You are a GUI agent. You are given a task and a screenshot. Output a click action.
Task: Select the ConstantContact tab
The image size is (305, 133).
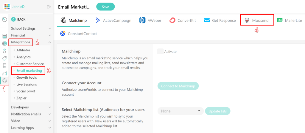coord(78,34)
